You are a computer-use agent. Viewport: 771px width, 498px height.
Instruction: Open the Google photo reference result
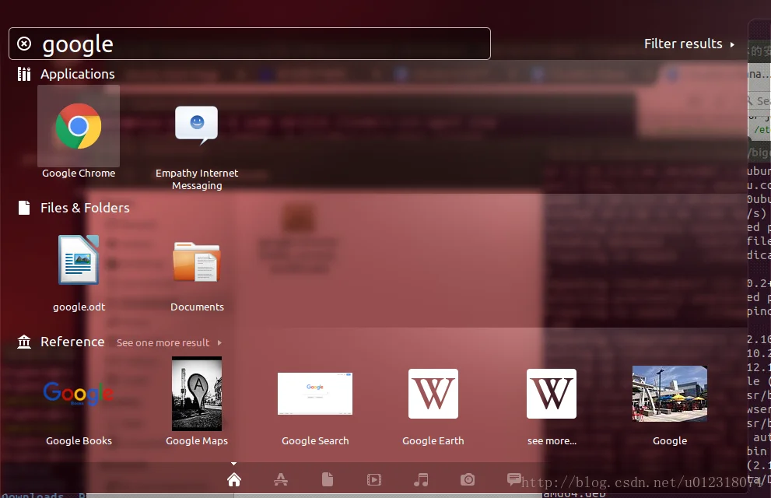[670, 394]
